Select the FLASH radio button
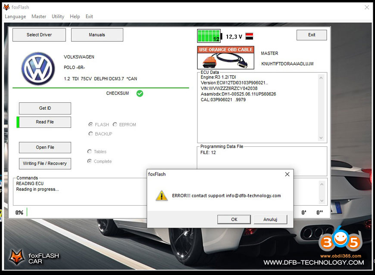The image size is (375, 275). (x=91, y=125)
